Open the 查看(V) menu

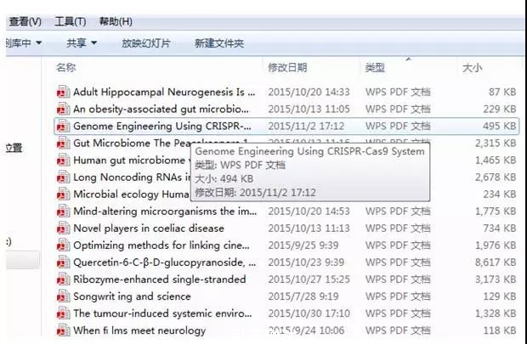[25, 21]
